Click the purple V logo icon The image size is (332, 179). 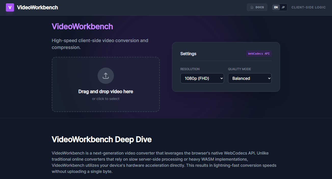click(10, 7)
